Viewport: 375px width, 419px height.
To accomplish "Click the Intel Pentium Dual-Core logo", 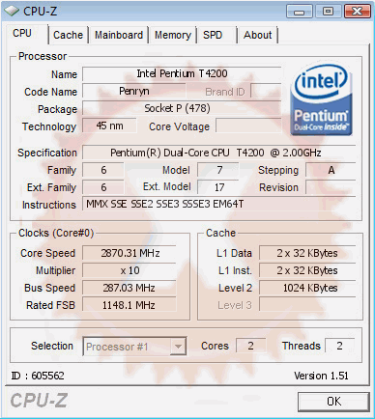I will pyautogui.click(x=321, y=100).
